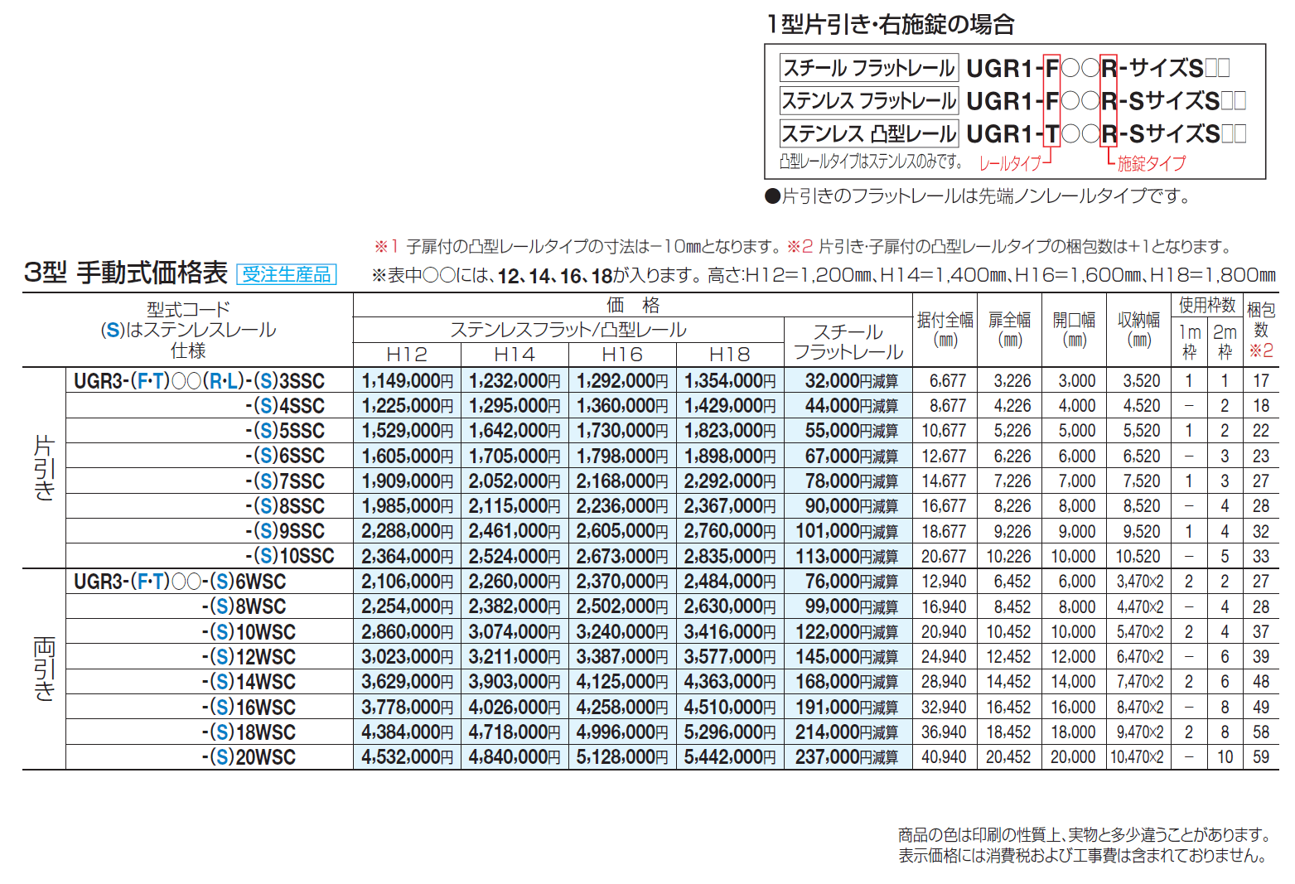Viewport: 1295px width, 884px height.
Task: Select the H12 column header
Action: pos(406,355)
